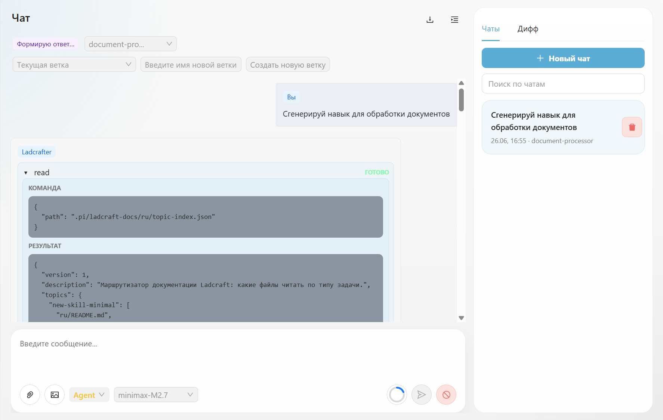Open the Agent mode dropdown
Screen dimensions: 663x420
click(89, 395)
